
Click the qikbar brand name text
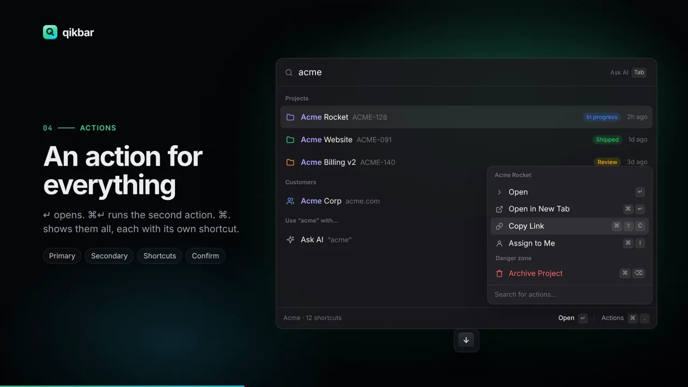(x=78, y=33)
